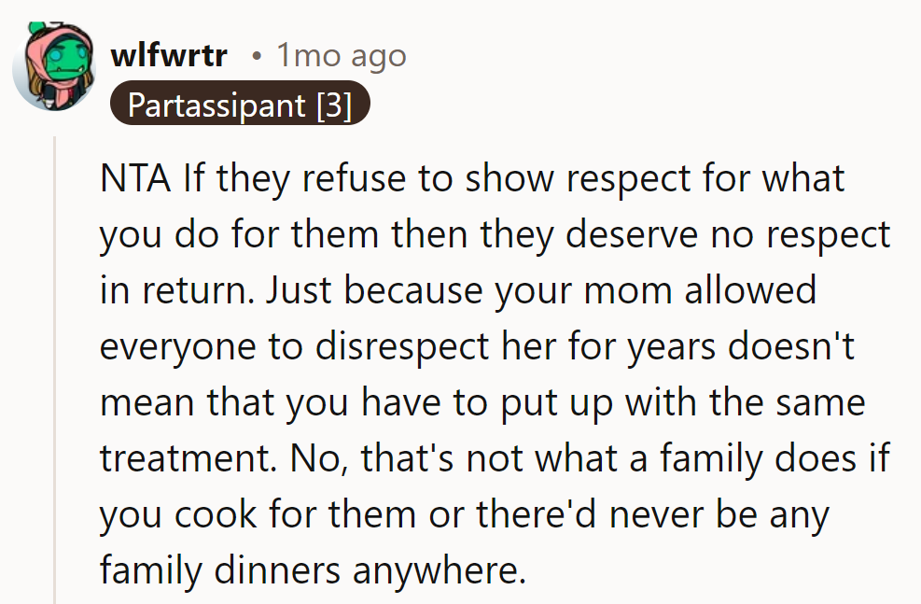Click the bullet separator before the timestamp

(x=257, y=56)
